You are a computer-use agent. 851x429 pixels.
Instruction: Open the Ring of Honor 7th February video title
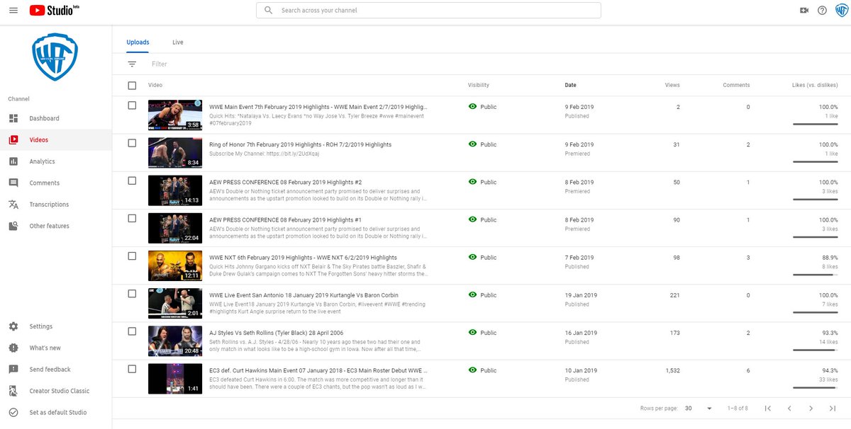click(300, 144)
